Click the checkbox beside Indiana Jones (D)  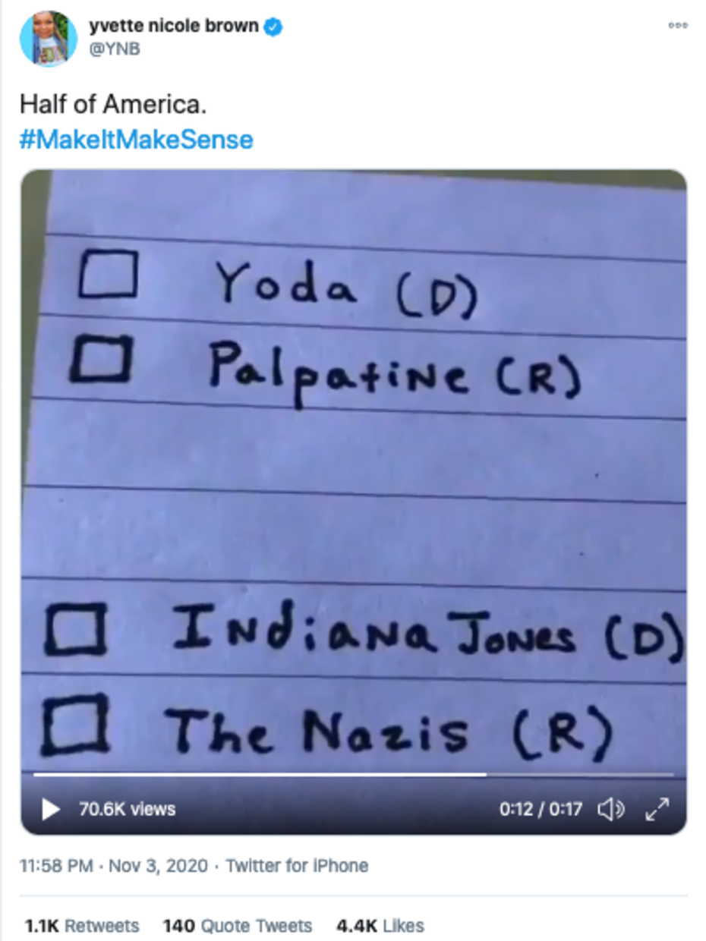[x=74, y=628]
